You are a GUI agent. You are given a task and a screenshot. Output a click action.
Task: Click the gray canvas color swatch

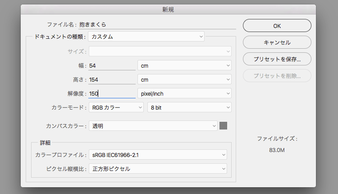coord(224,126)
